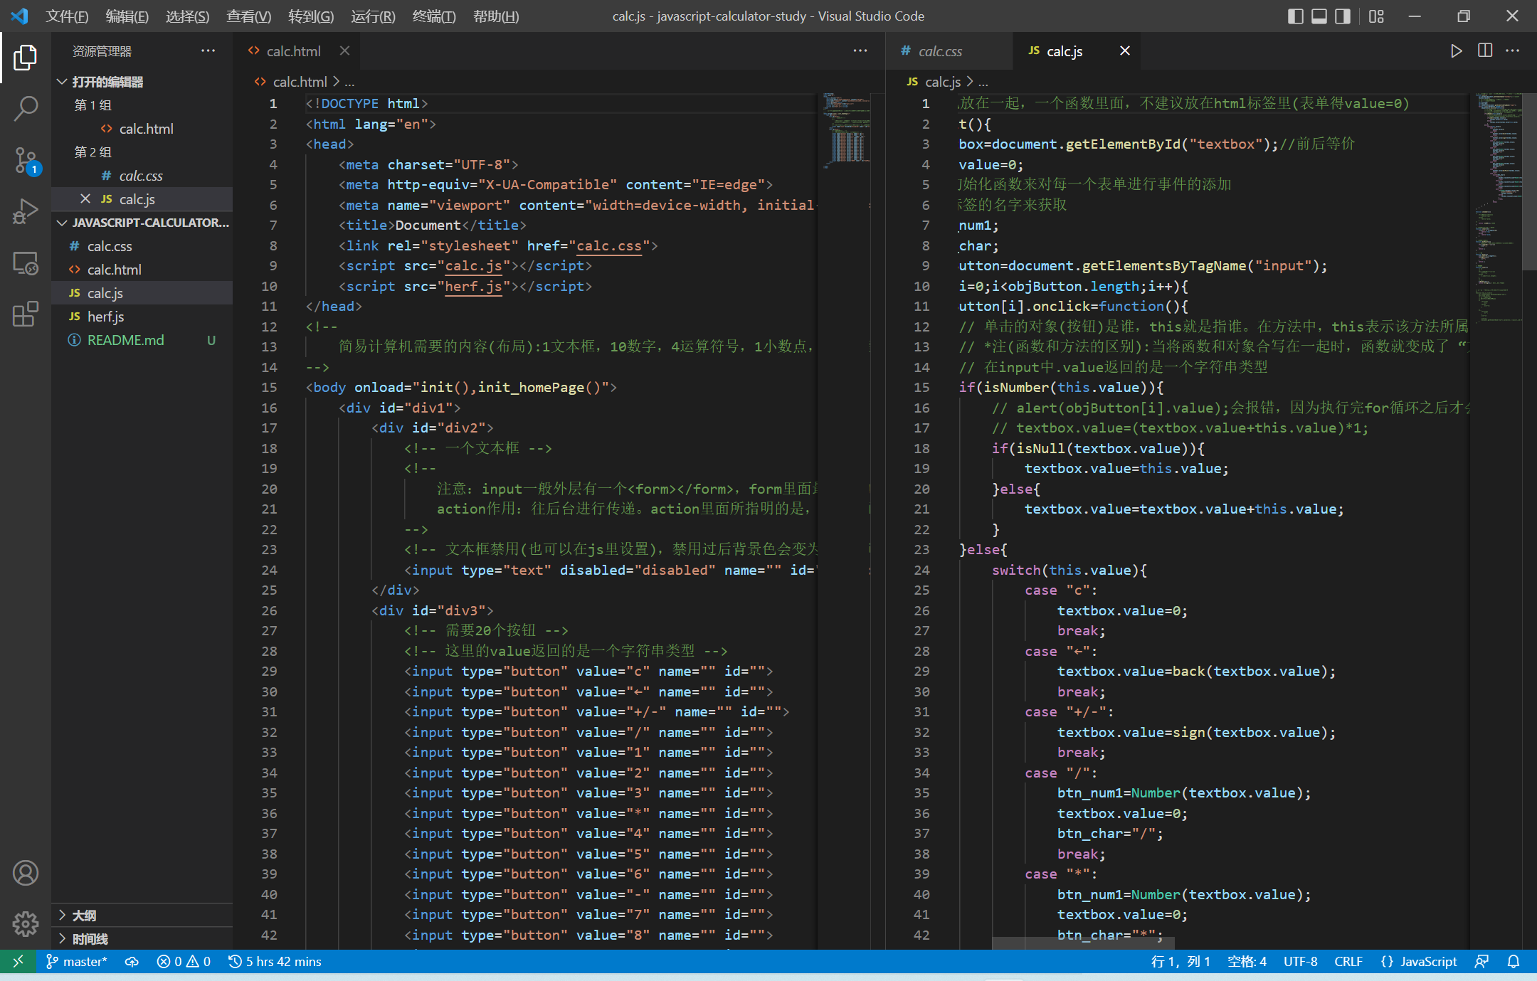Close calc.js in open editors list
This screenshot has height=981, width=1537.
coord(85,199)
